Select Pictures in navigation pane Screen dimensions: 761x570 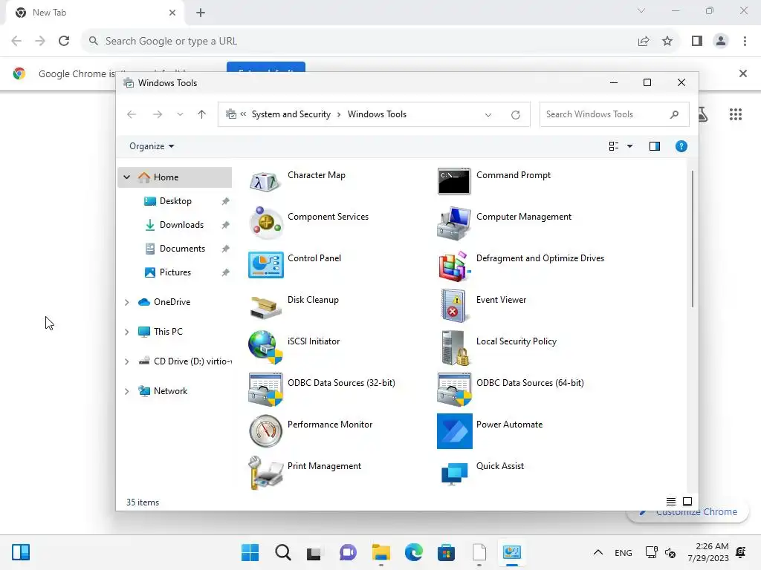pyautogui.click(x=175, y=272)
